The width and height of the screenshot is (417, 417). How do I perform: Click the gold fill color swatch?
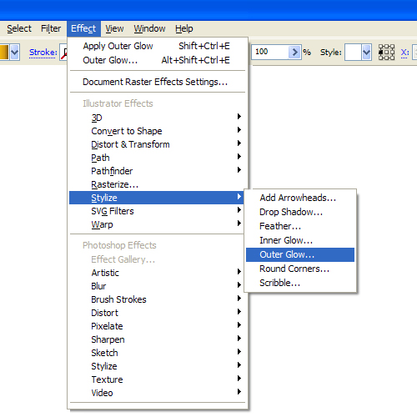point(4,52)
